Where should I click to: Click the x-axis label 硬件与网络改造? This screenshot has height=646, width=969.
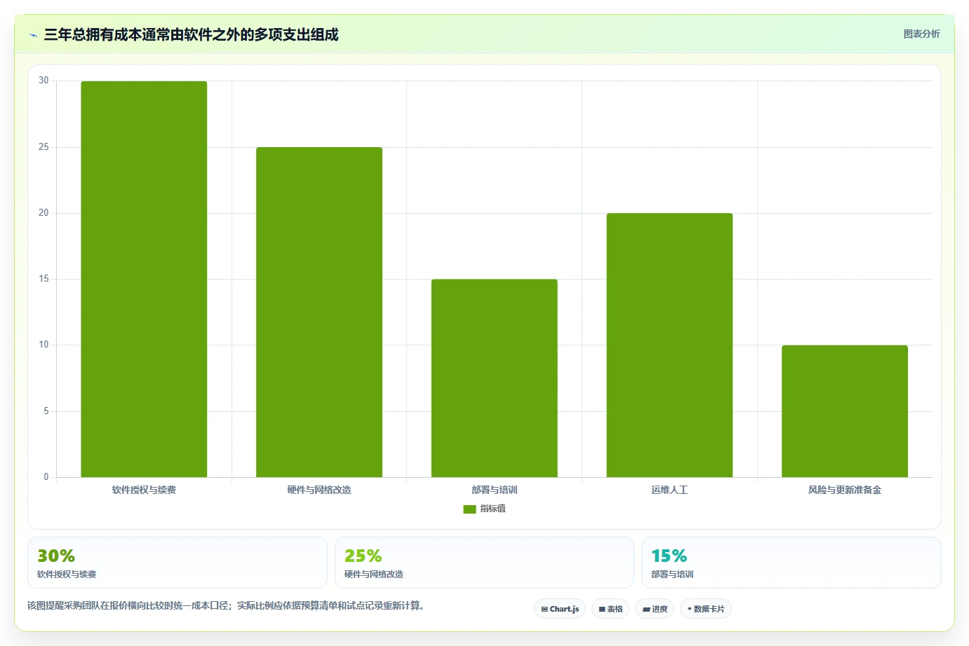pos(319,490)
